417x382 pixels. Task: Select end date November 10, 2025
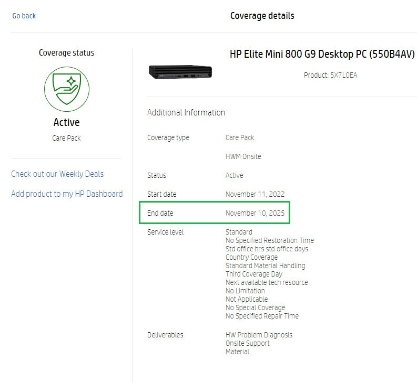pos(255,213)
